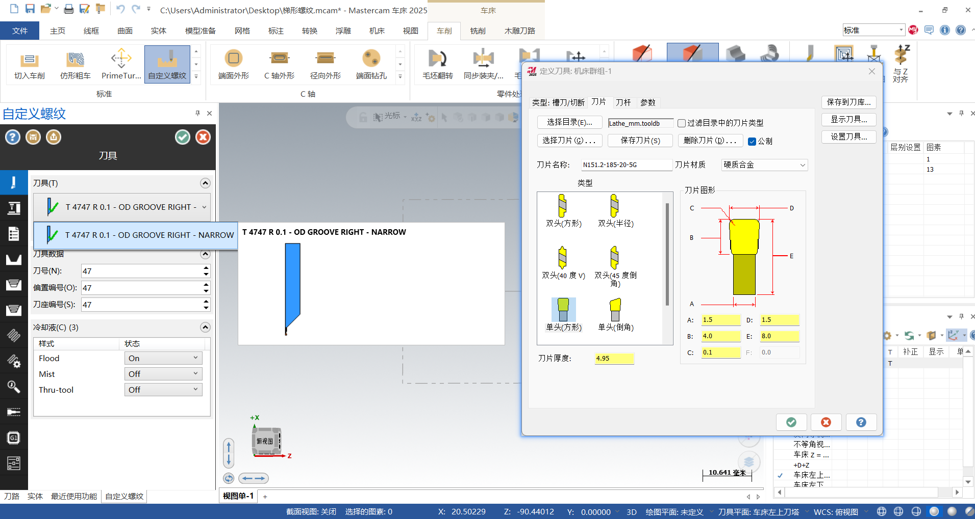Click the 删除刀片(D)... button

pyautogui.click(x=711, y=141)
